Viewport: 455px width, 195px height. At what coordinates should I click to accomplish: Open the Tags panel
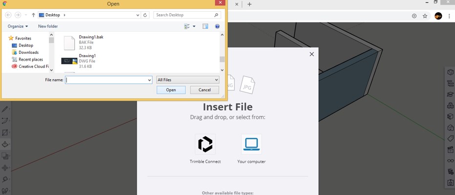coord(451,139)
